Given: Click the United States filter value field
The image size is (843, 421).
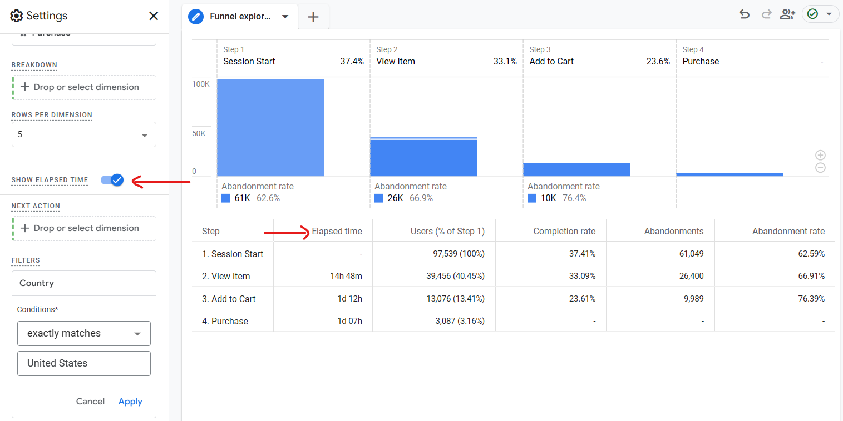Looking at the screenshot, I should point(83,363).
